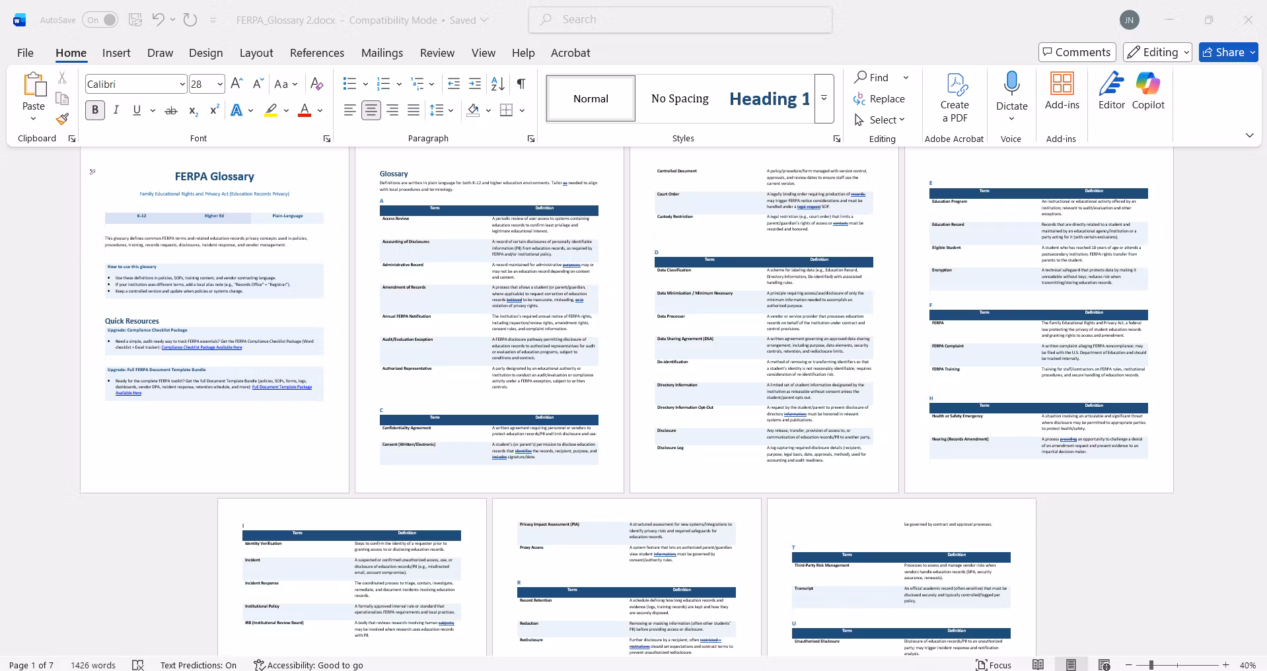Click the Copy icon in Clipboard

click(62, 98)
